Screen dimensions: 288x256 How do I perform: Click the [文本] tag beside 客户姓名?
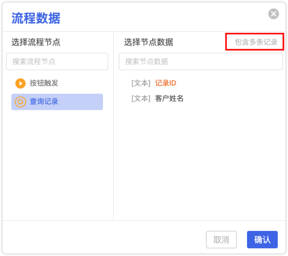coord(141,98)
